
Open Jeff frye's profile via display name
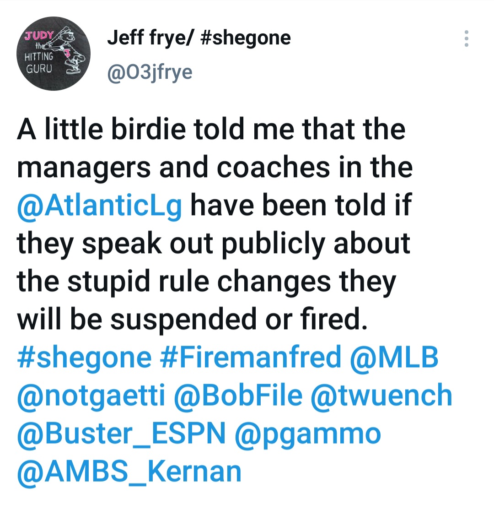pyautogui.click(x=199, y=38)
